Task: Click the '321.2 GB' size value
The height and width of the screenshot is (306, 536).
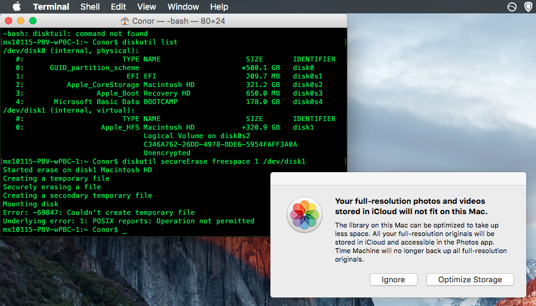Action: (x=263, y=85)
